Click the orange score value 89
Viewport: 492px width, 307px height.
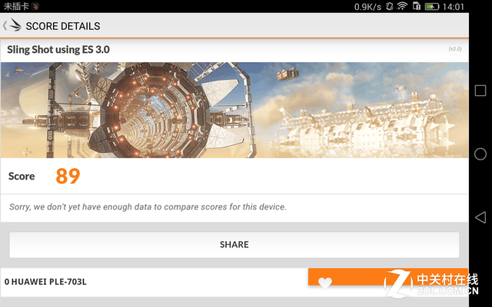(68, 176)
